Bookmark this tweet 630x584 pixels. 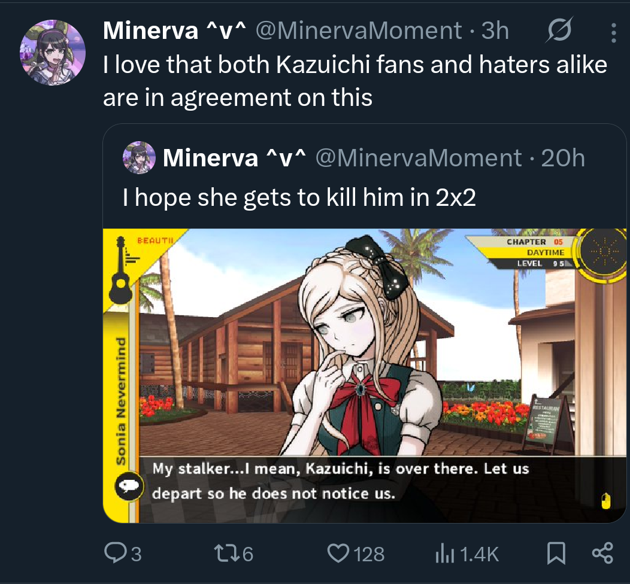(x=556, y=553)
